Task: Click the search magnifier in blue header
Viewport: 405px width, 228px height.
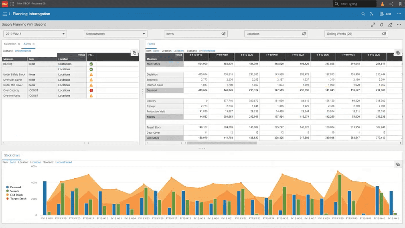Action: pos(363,14)
